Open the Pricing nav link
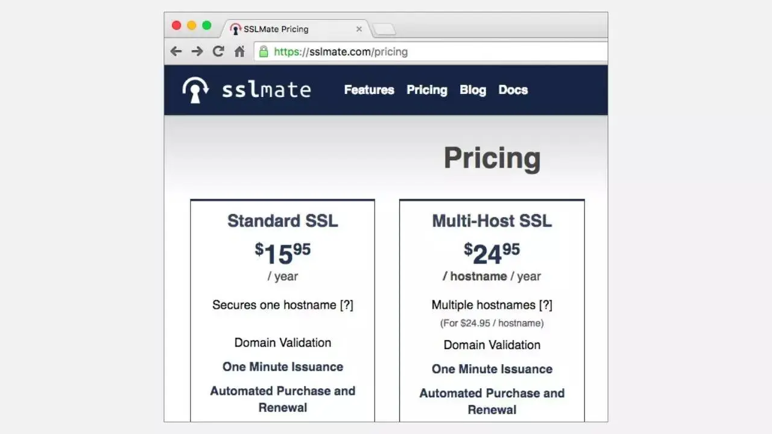Screen dimensions: 772x434 [427, 90]
